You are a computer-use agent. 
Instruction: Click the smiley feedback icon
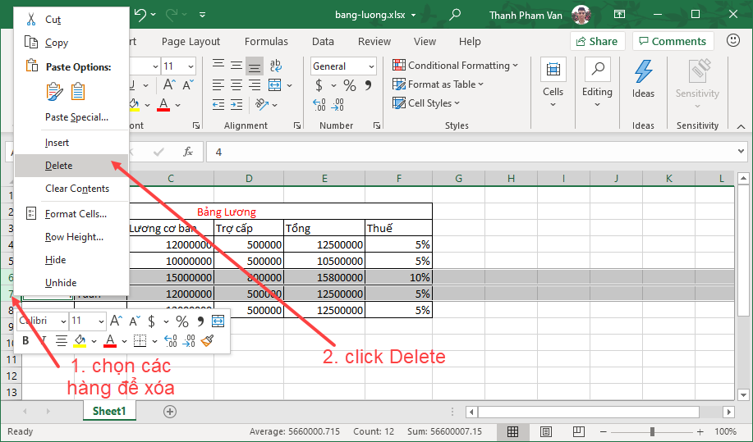click(x=732, y=40)
